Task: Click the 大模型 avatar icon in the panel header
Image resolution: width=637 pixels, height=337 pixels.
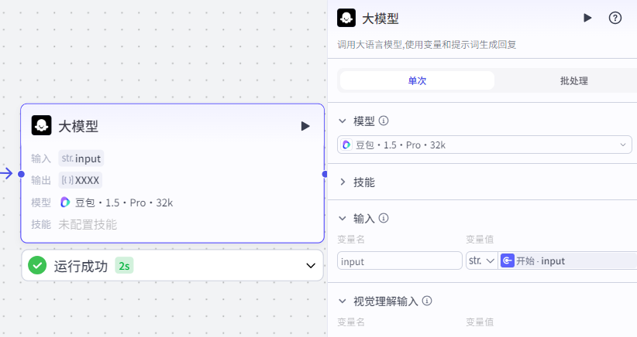Action: (346, 18)
